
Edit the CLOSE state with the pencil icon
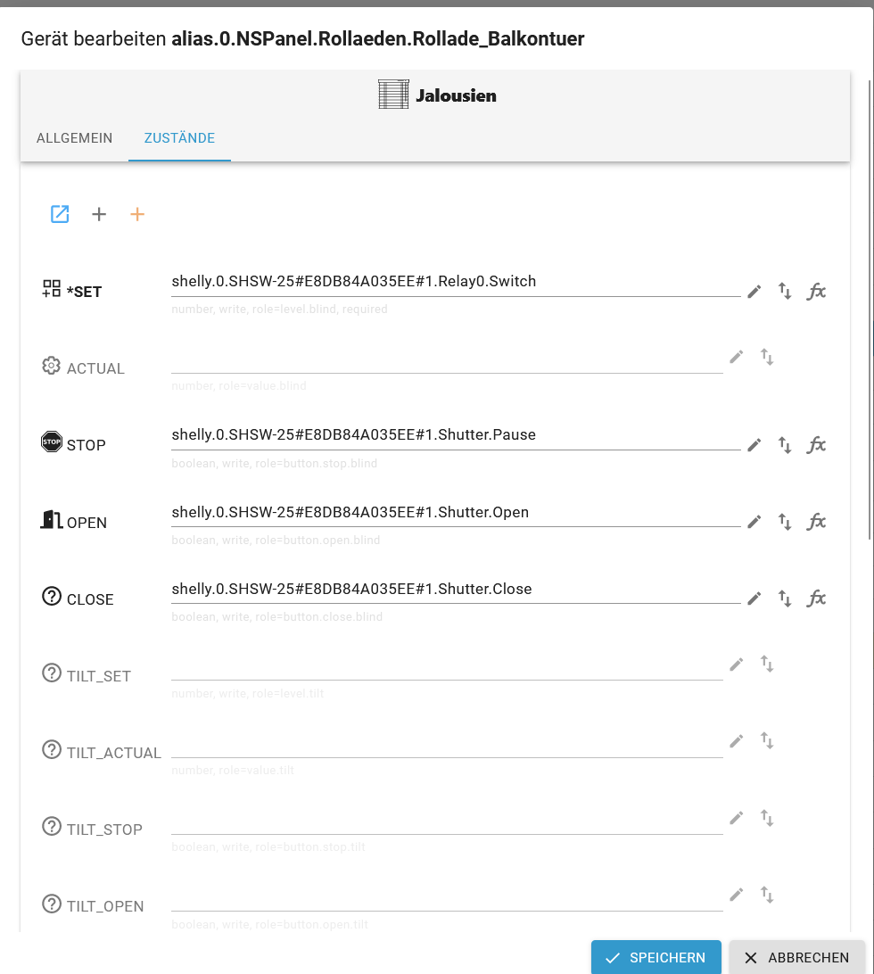click(754, 598)
